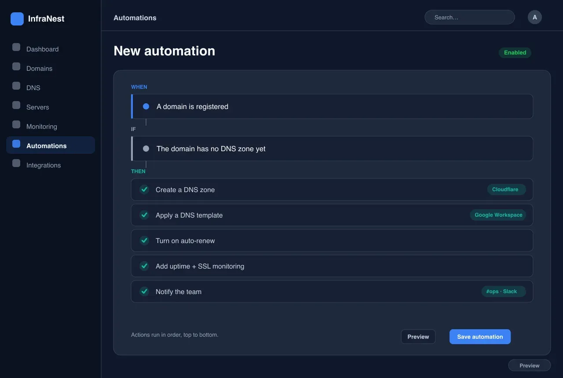Select 'The domain has no DNS zone yet' condition
Image resolution: width=563 pixels, height=378 pixels.
point(332,149)
